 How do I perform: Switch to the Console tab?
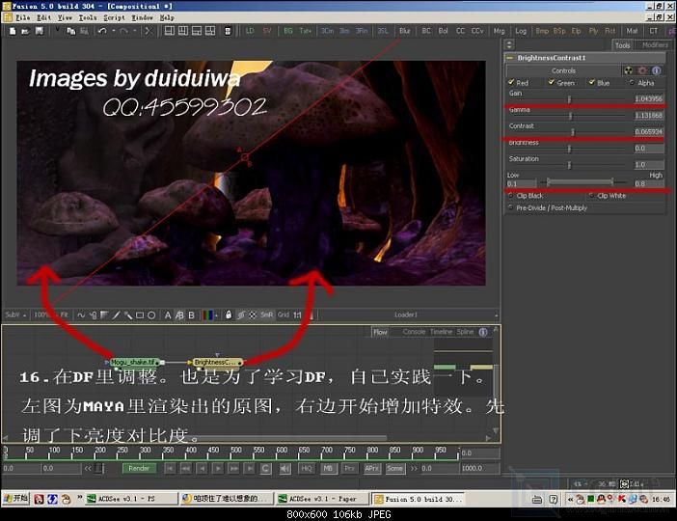pyautogui.click(x=414, y=332)
